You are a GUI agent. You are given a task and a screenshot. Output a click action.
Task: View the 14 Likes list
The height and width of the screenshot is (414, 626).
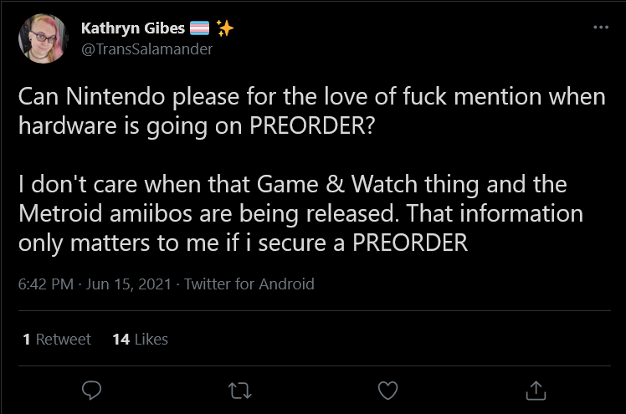140,339
